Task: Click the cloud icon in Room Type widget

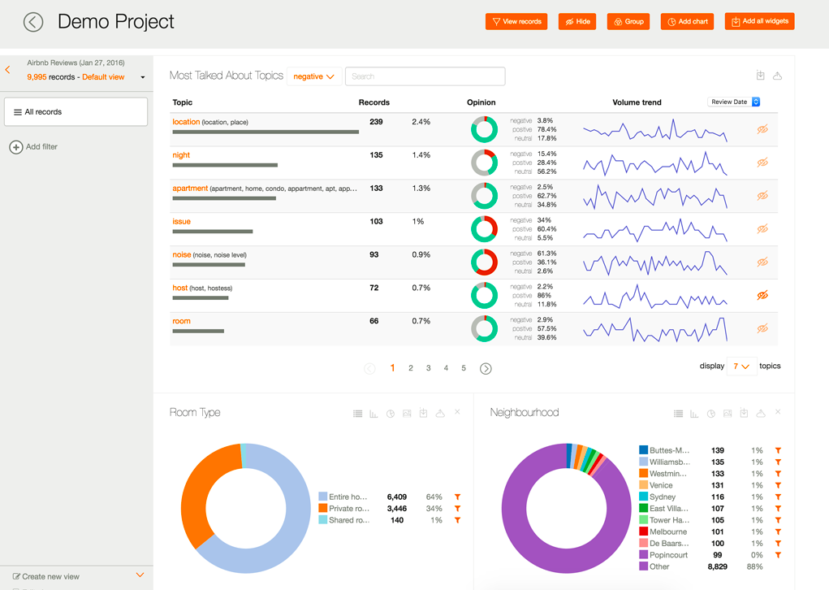Action: [440, 414]
